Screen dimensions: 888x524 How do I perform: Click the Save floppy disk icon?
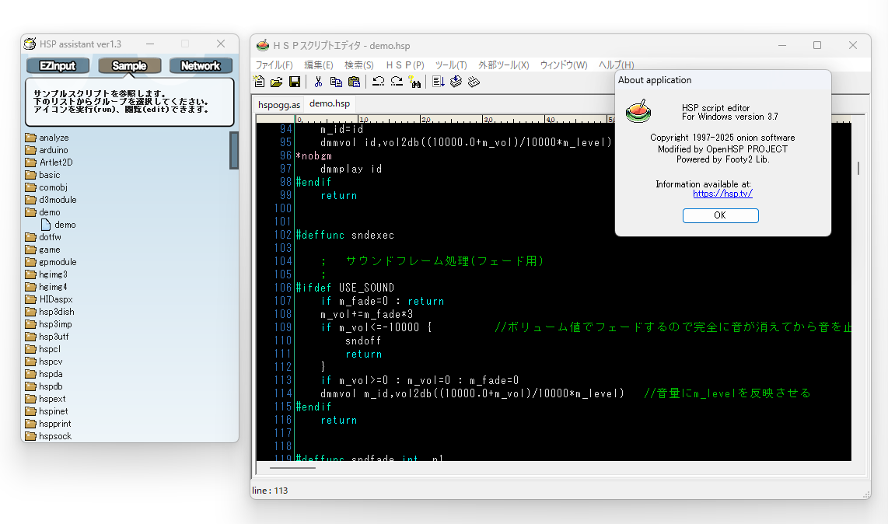point(295,82)
